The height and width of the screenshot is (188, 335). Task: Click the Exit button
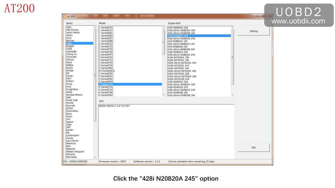254,147
